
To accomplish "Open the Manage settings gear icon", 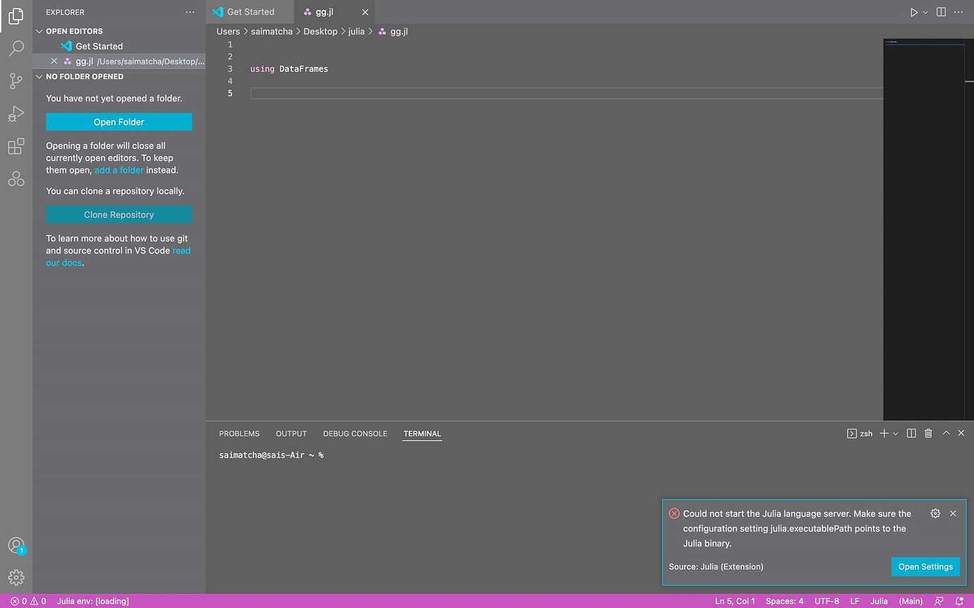I will (x=16, y=577).
